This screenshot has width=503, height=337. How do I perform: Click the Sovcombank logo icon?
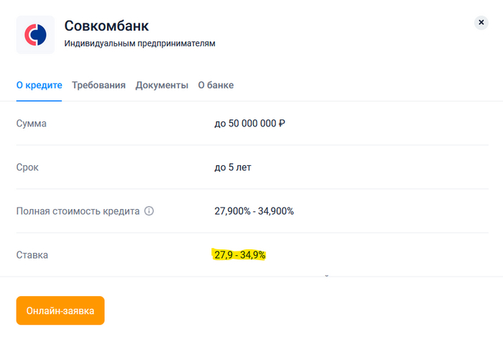click(x=35, y=34)
